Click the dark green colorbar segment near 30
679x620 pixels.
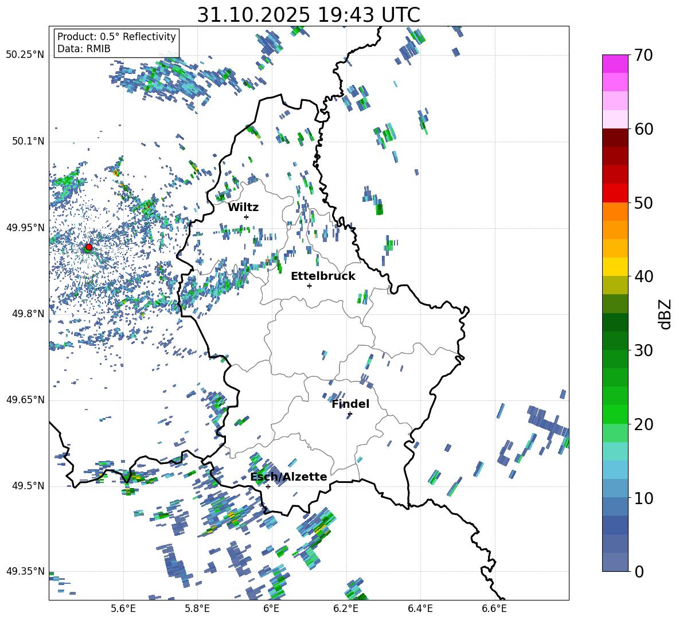click(x=615, y=341)
